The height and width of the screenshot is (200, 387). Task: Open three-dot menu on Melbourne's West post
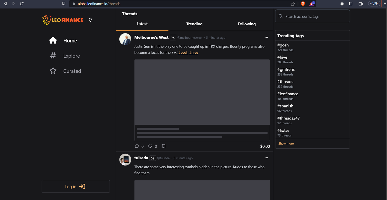[x=266, y=37]
